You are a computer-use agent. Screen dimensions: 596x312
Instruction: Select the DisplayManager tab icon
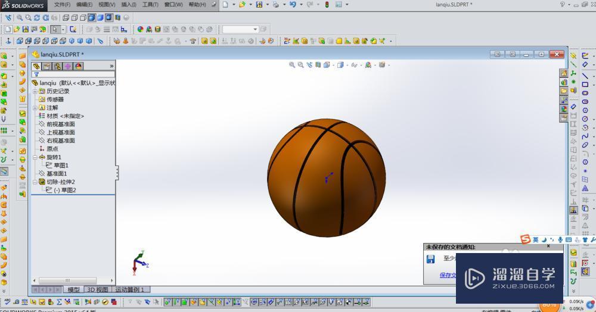[78, 66]
